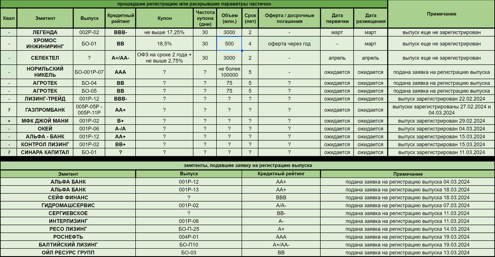Viewport: 495px width, 257px height.
Task: Select the ЛЕГЕНДА issuer cell
Action: [x=45, y=32]
